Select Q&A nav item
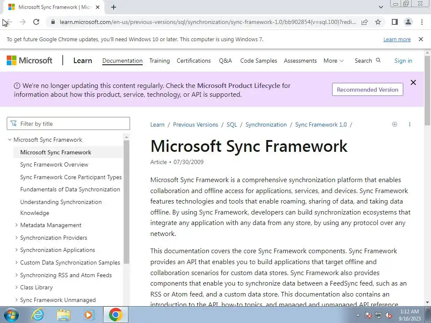 click(x=226, y=61)
